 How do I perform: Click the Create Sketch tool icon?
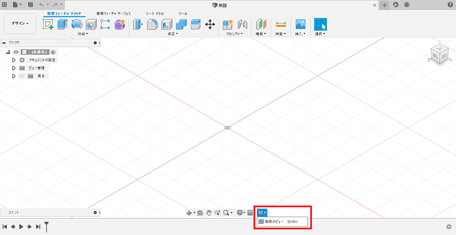coord(49,24)
